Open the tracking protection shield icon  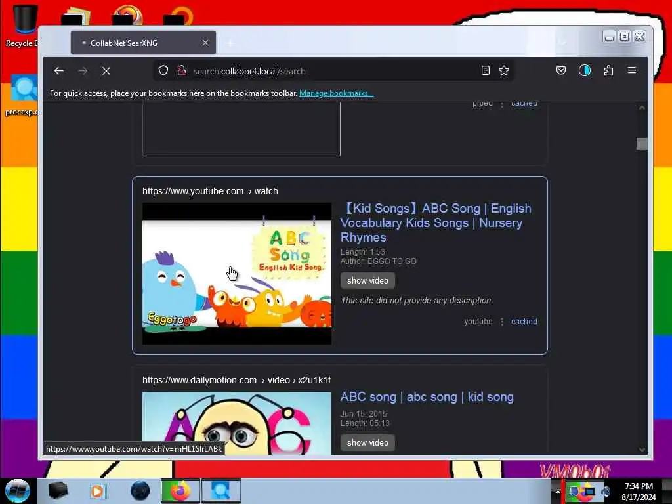(163, 70)
